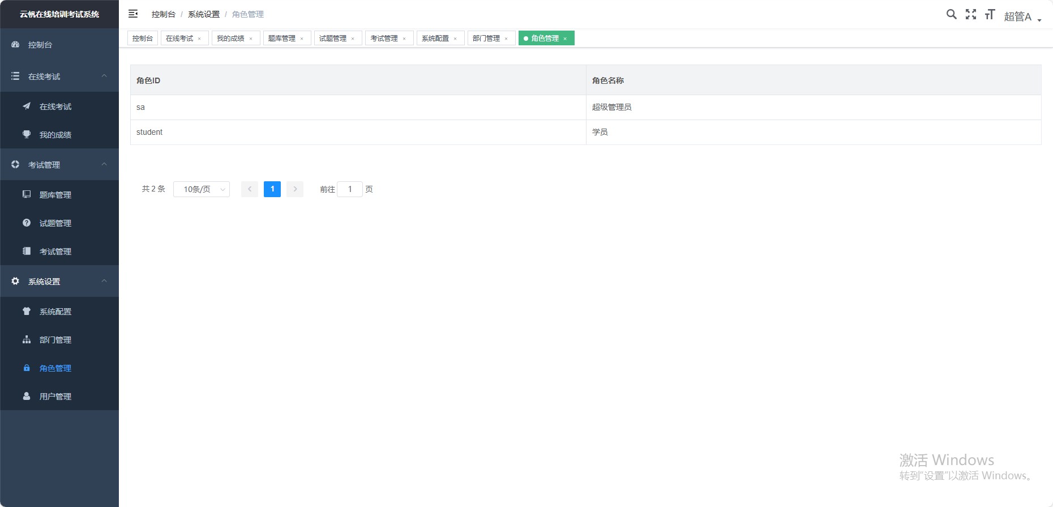1053x507 pixels.
Task: Click the 用户管理 person icon
Action: (27, 396)
